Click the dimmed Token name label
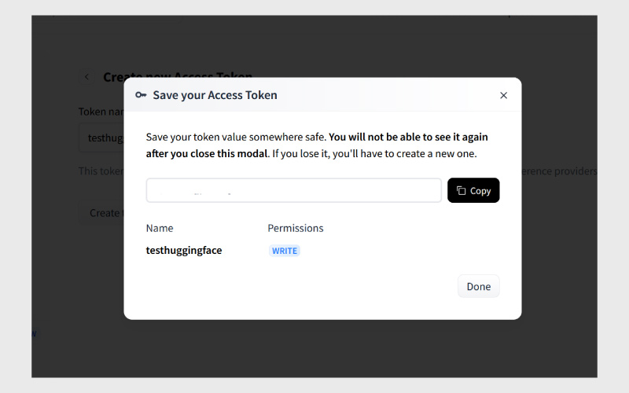The image size is (629, 393). pyautogui.click(x=101, y=112)
